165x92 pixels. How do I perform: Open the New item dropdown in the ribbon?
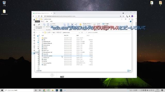tap(87, 24)
